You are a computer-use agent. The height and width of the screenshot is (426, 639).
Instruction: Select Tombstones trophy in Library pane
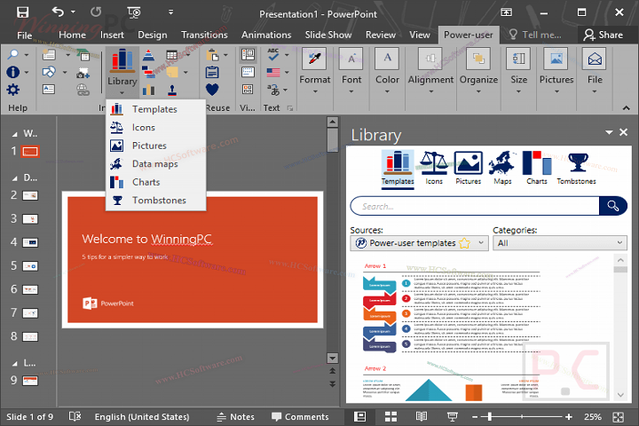coord(577,168)
